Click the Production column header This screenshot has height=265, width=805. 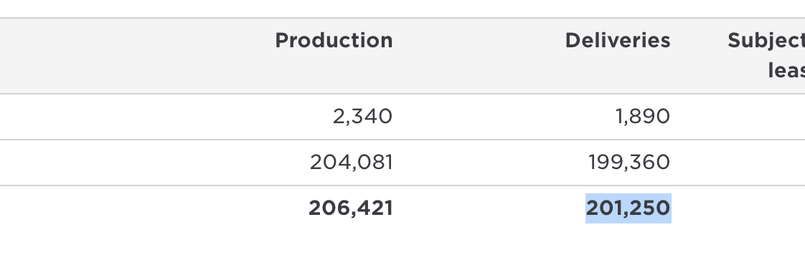[334, 41]
